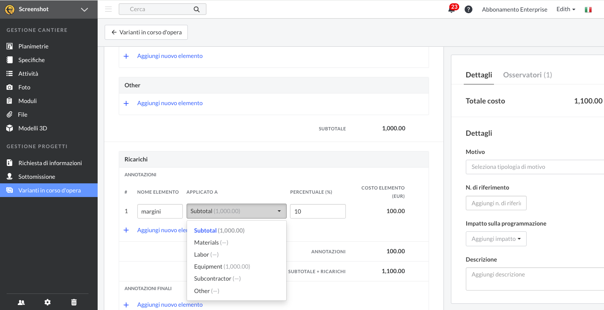Open the Edith user dropdown
Viewport: 604px width, 310px height.
[x=566, y=9]
